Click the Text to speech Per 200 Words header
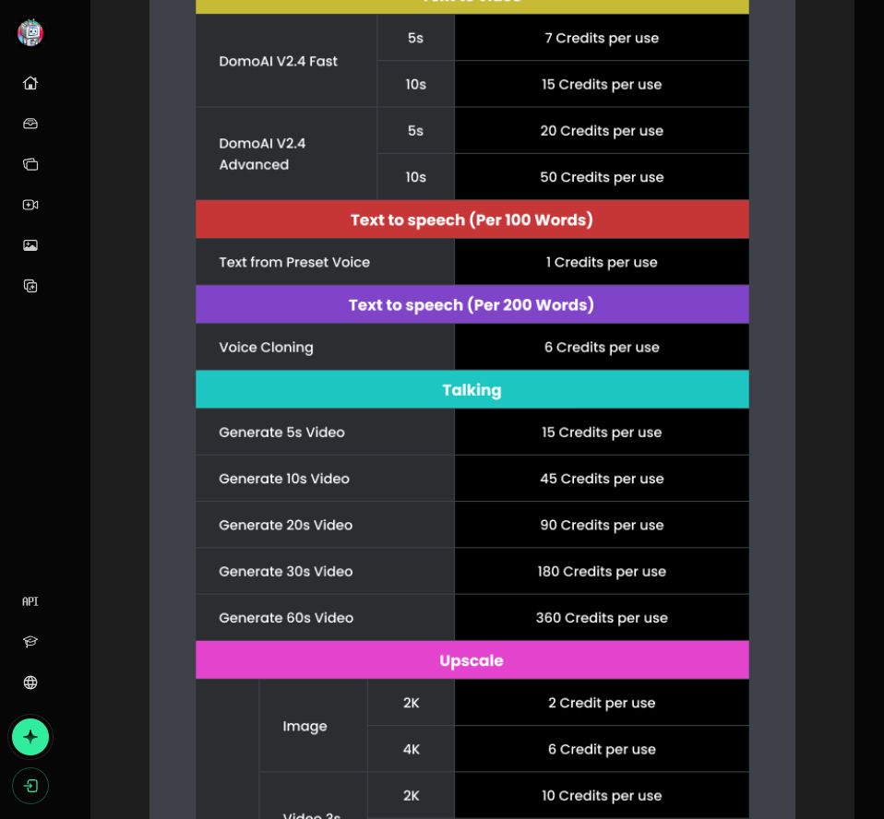 (x=472, y=304)
